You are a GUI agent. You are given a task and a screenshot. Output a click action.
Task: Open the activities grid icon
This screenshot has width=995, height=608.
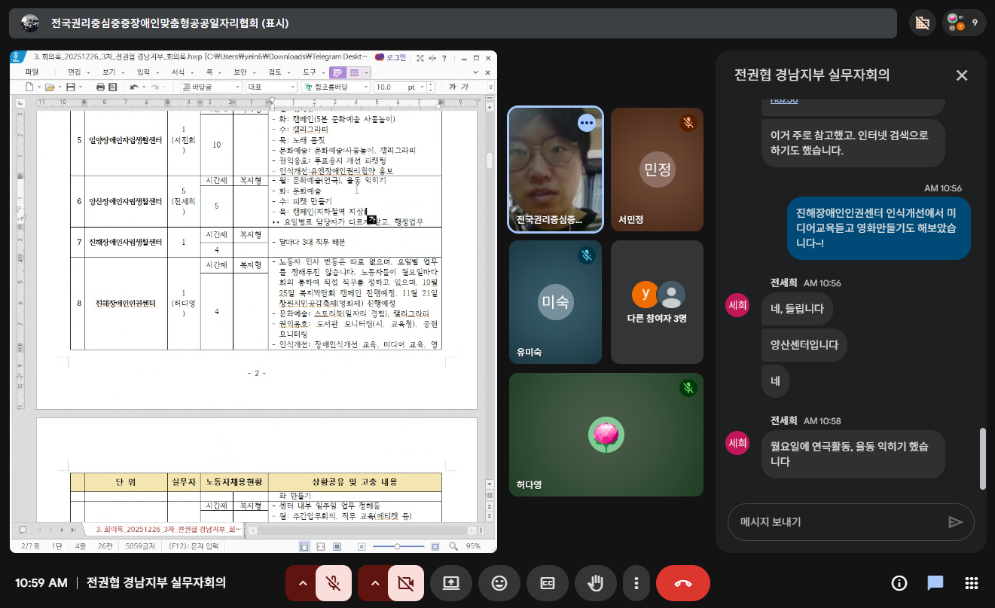[x=972, y=583]
